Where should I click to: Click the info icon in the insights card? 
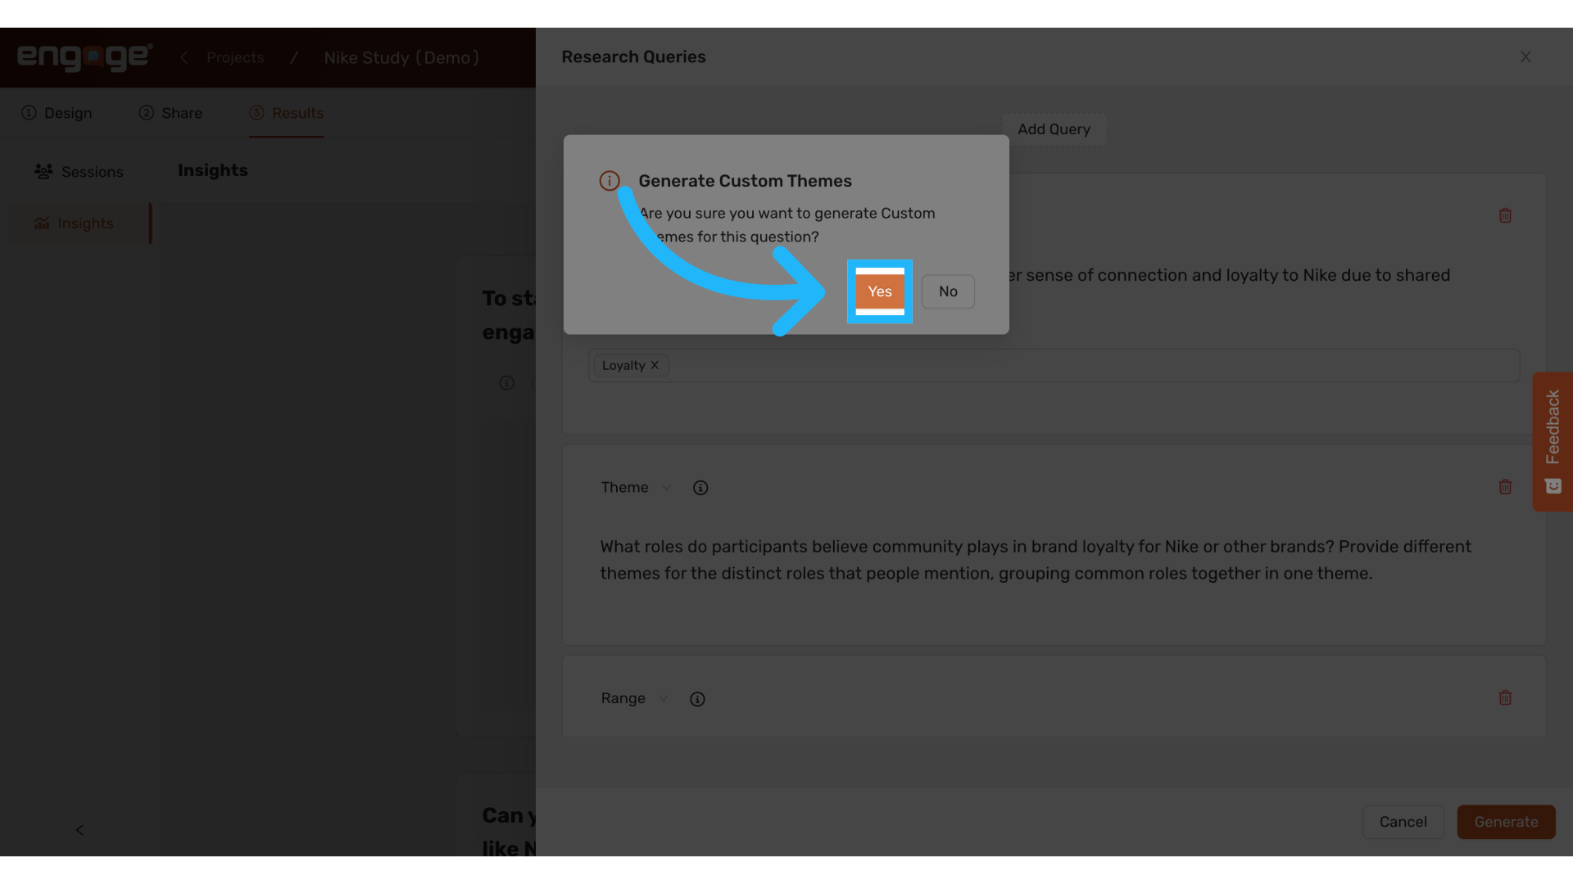click(507, 383)
